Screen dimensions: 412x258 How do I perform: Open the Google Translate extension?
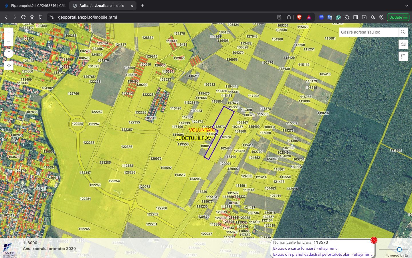tap(330, 17)
